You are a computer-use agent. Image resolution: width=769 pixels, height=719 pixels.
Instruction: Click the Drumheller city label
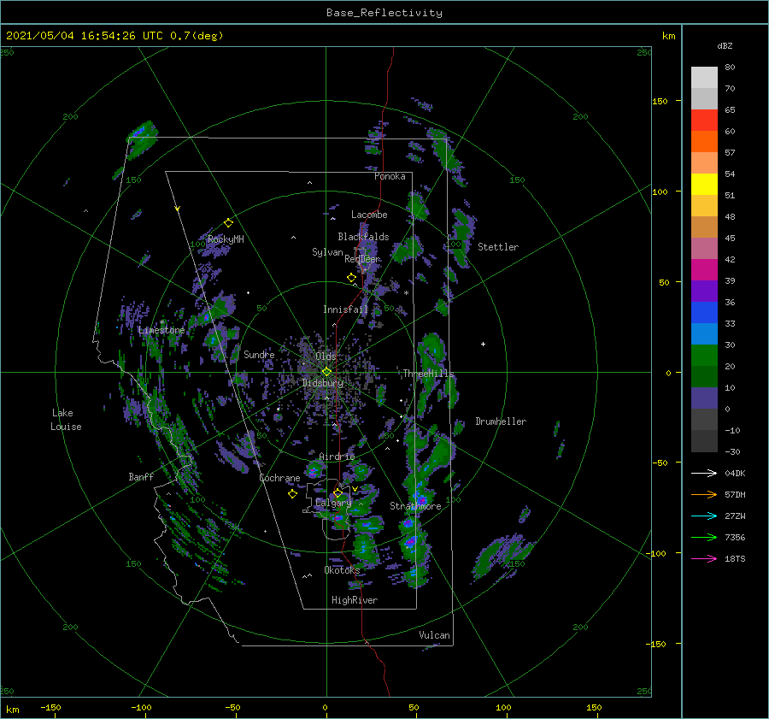coord(501,421)
